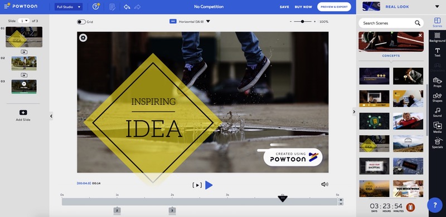Image resolution: width=446 pixels, height=217 pixels.
Task: Click the SAVE button
Action: (x=284, y=7)
